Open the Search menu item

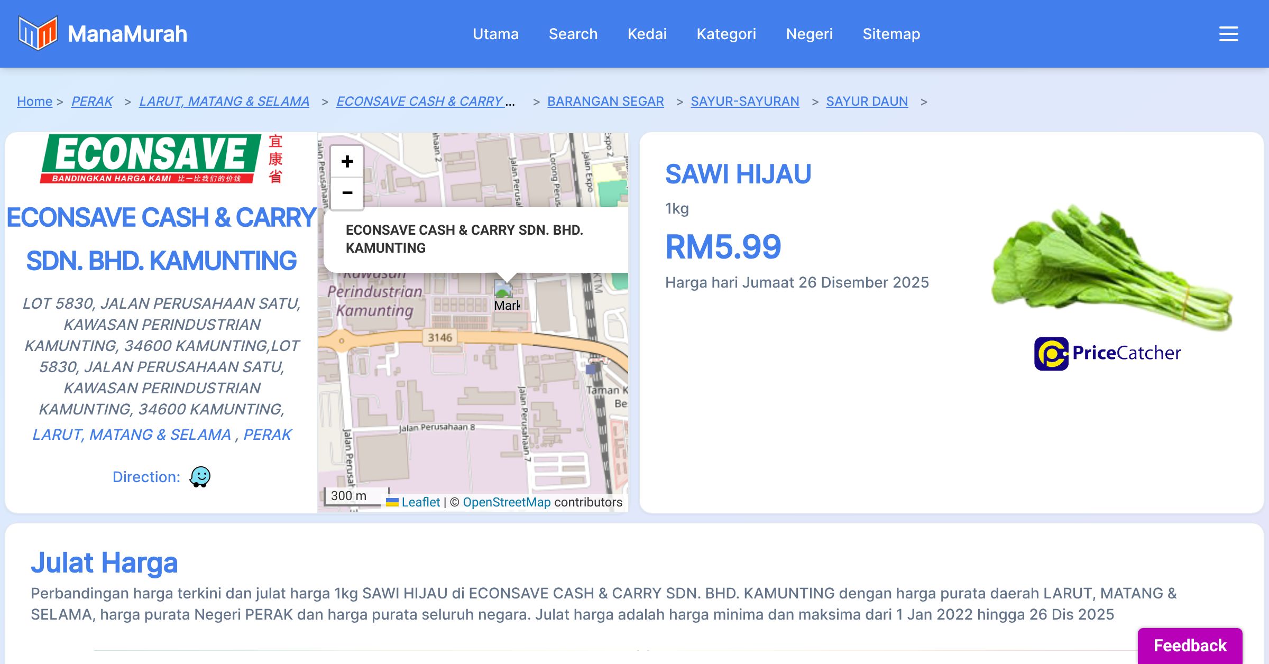click(x=573, y=34)
